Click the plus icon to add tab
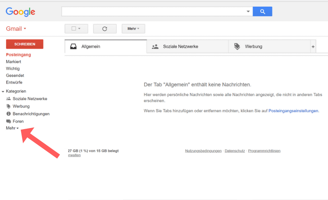This screenshot has height=200, width=328. click(313, 47)
